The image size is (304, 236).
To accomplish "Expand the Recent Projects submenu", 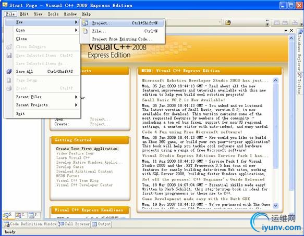I will (76, 105).
